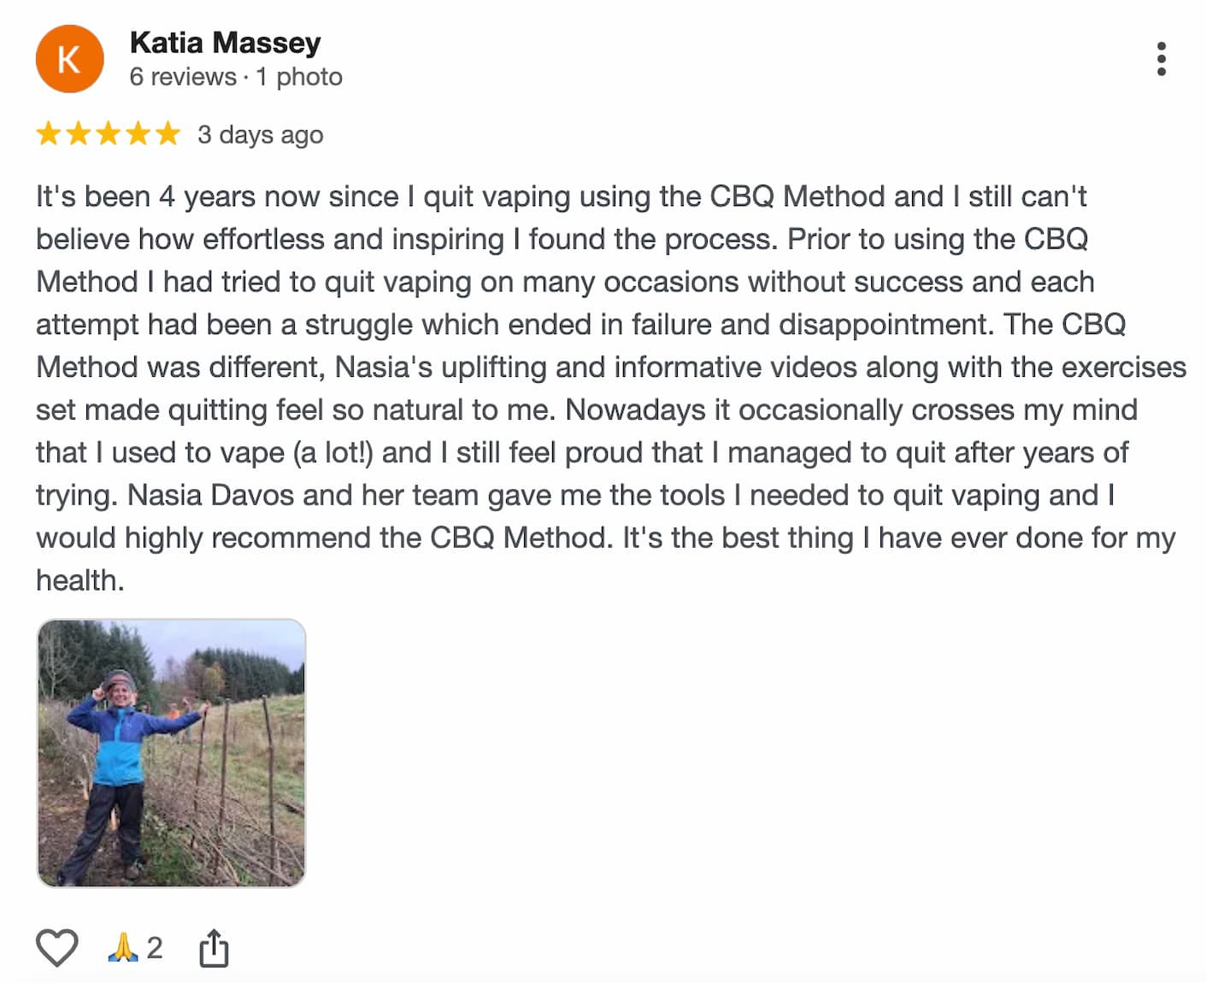Open the attached outdoor photo thumbnail
The image size is (1206, 983).
tap(171, 752)
